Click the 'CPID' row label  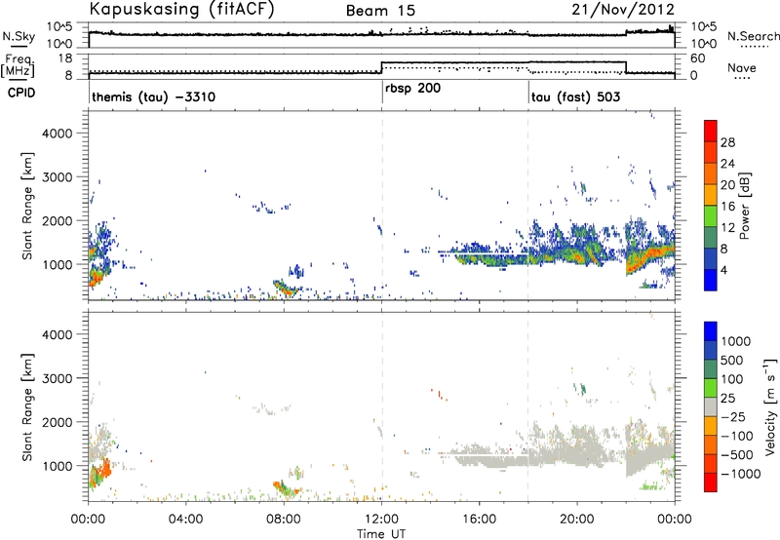21,93
